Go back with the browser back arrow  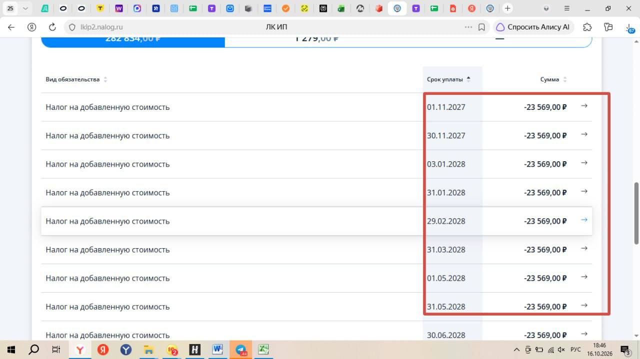coord(11,27)
